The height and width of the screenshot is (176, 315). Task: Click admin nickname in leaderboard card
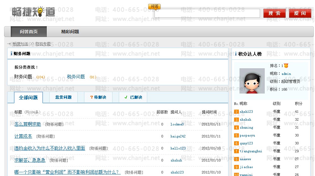pos(286,74)
